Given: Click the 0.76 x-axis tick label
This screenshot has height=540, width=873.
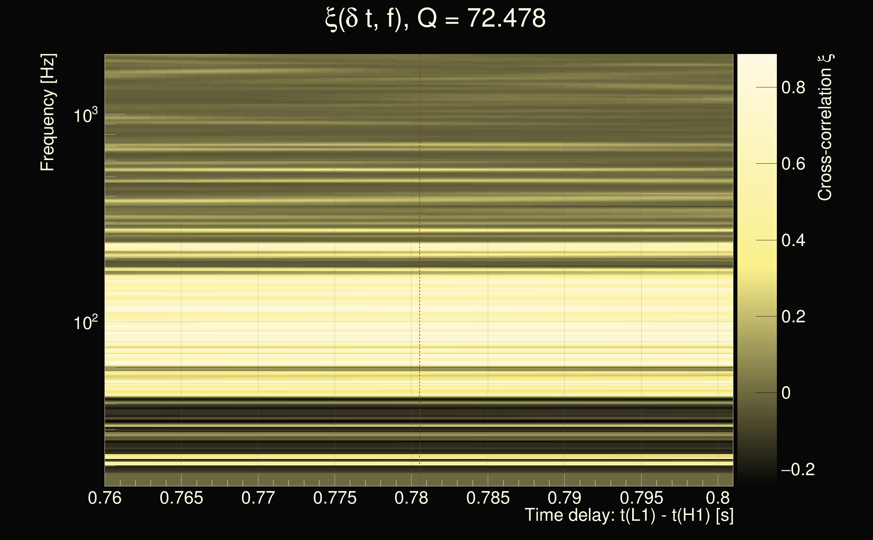Looking at the screenshot, I should coord(105,498).
